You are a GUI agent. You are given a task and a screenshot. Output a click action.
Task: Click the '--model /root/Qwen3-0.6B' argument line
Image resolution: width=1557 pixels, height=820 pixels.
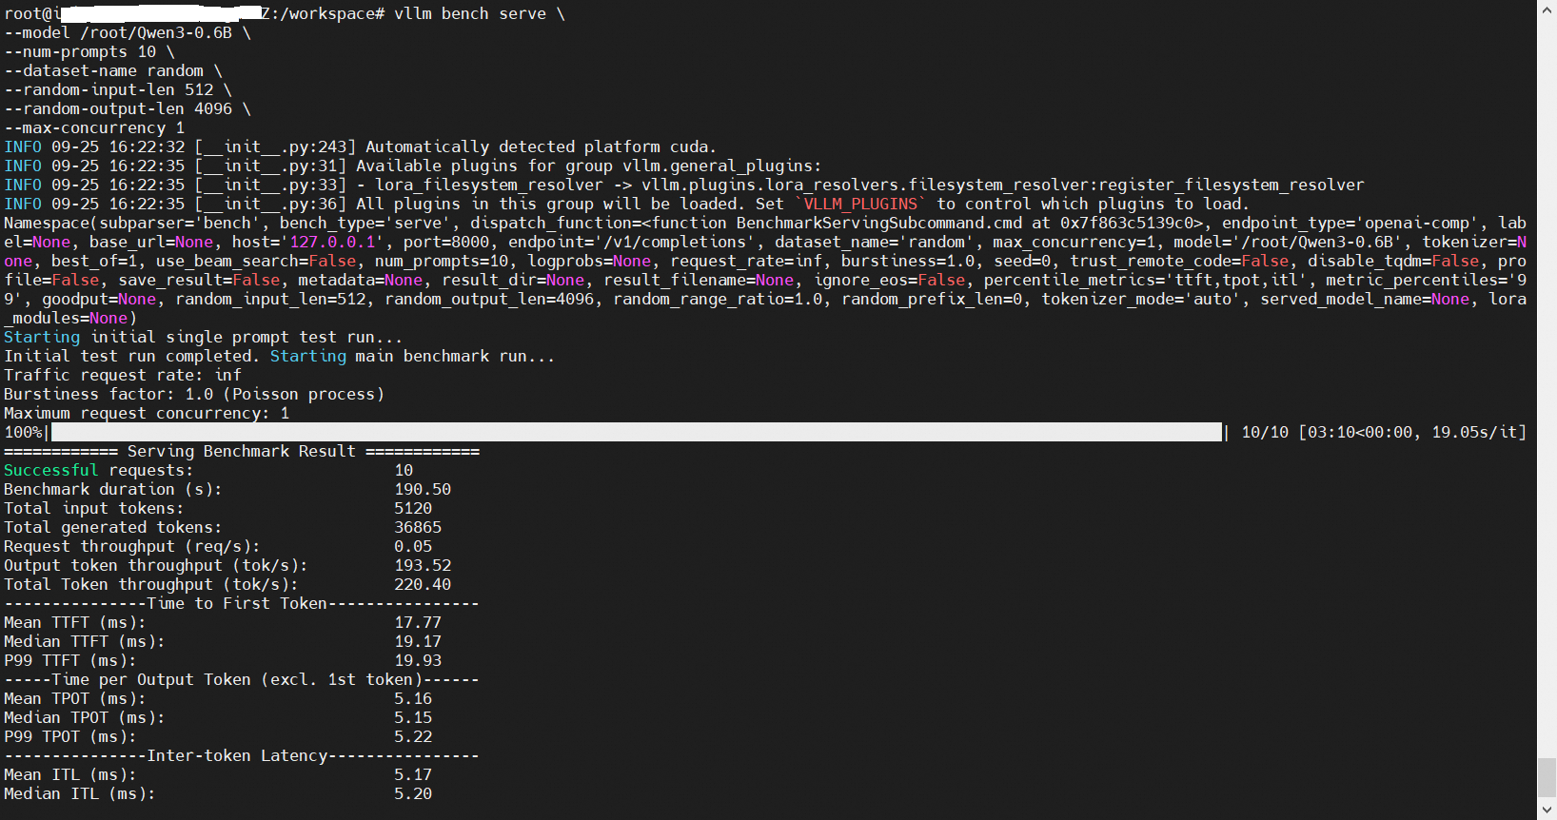coord(118,33)
